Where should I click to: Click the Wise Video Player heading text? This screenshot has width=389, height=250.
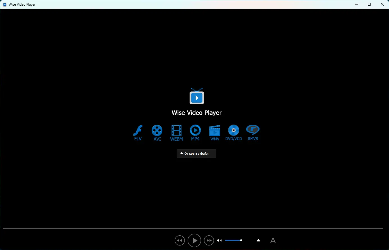tap(197, 113)
